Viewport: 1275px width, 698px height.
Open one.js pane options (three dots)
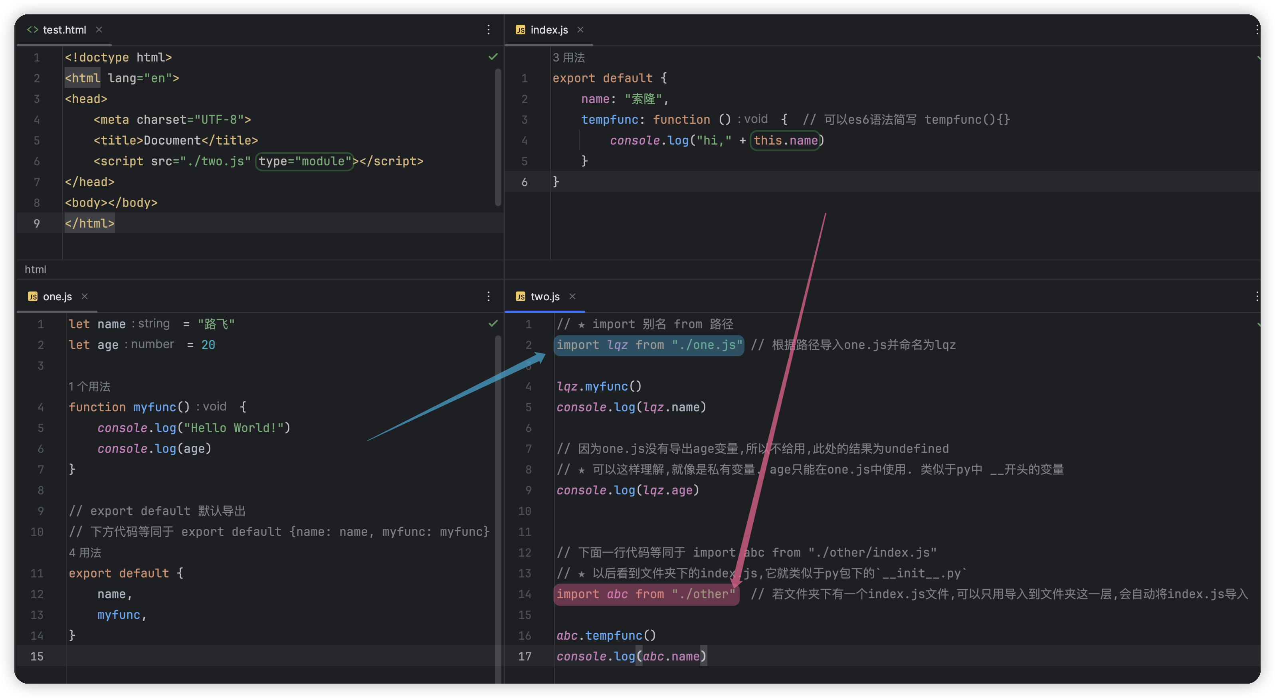pyautogui.click(x=488, y=296)
